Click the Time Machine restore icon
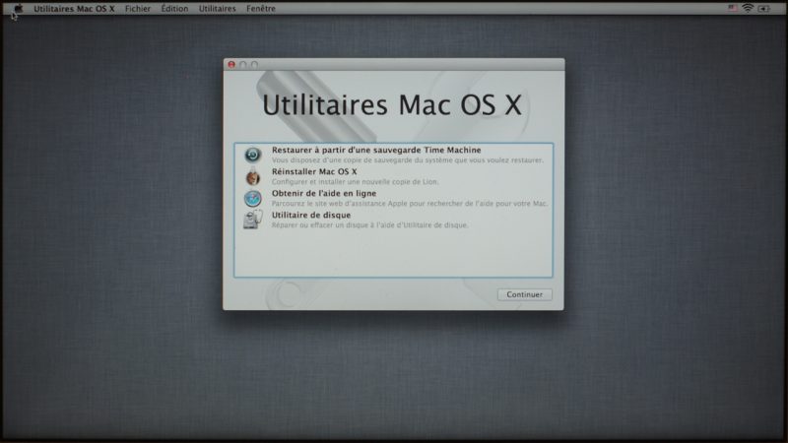This screenshot has width=788, height=443. click(253, 155)
